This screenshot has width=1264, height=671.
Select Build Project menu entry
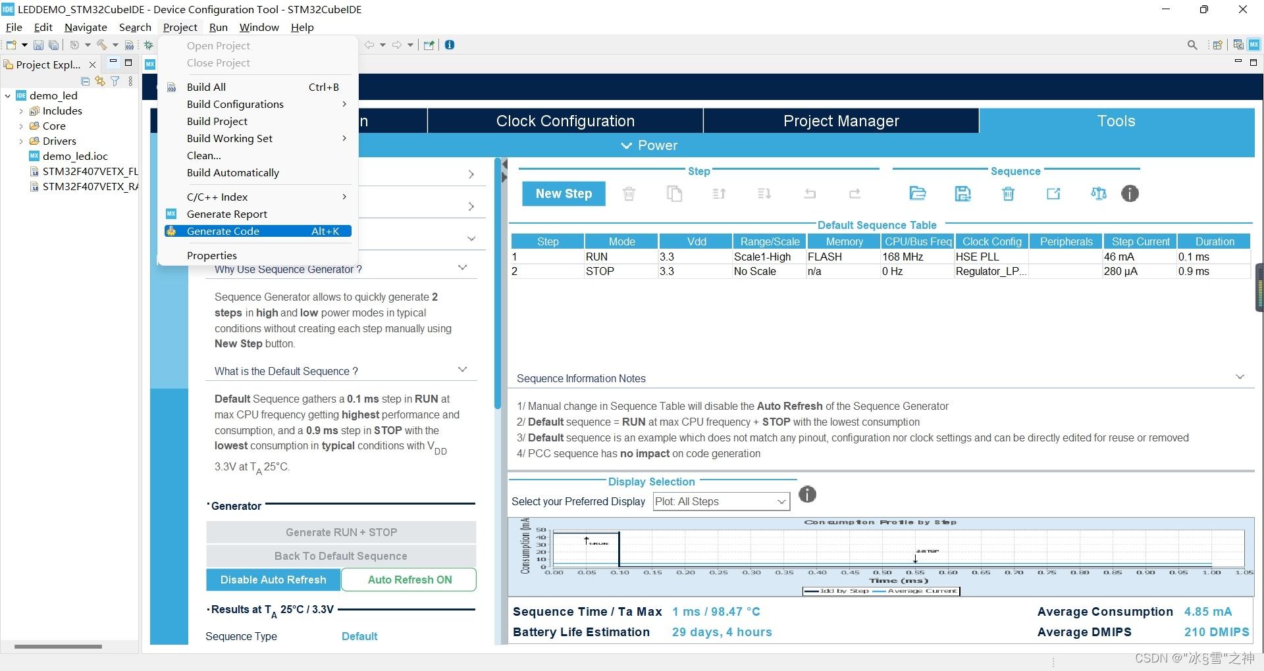pyautogui.click(x=257, y=121)
